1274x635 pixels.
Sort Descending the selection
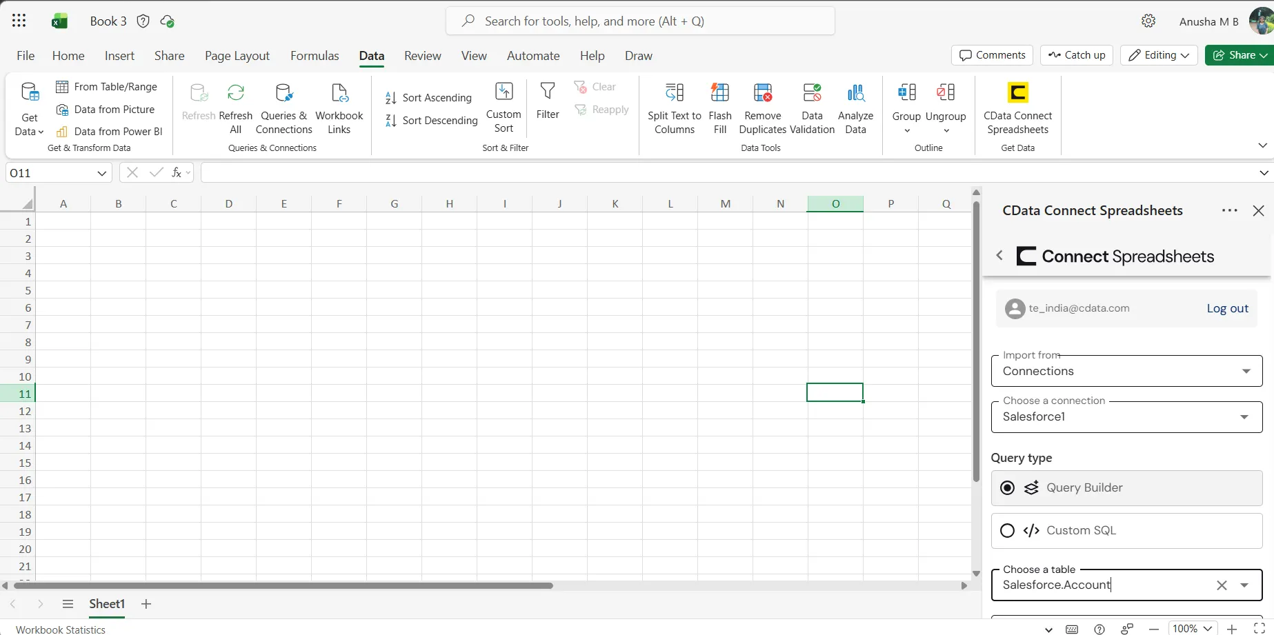(x=431, y=121)
